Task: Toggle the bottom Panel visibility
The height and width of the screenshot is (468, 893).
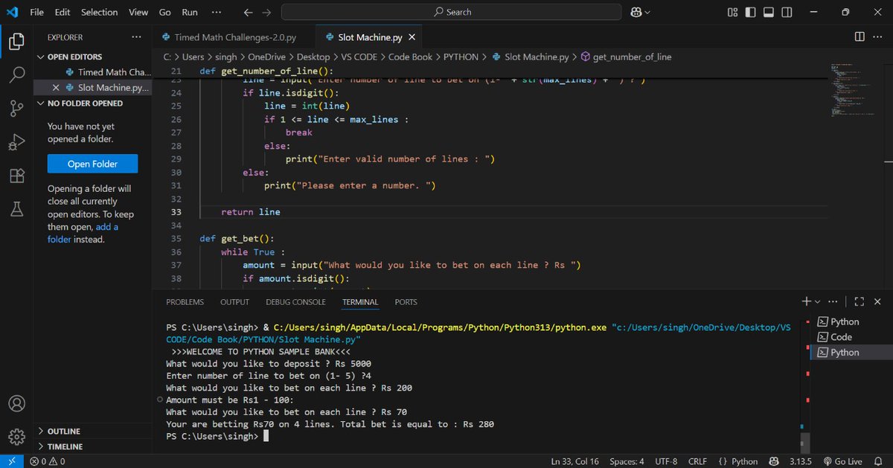Action: coord(769,12)
